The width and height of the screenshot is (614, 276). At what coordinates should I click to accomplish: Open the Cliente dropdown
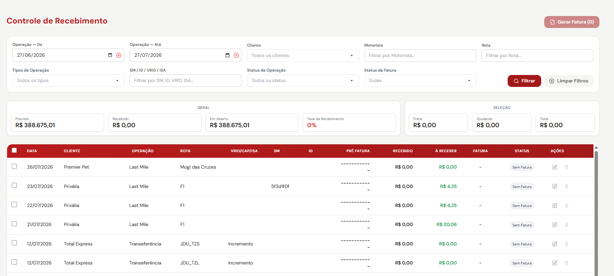click(303, 56)
